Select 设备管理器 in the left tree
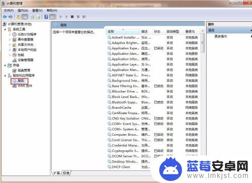 [x=26, y=60]
